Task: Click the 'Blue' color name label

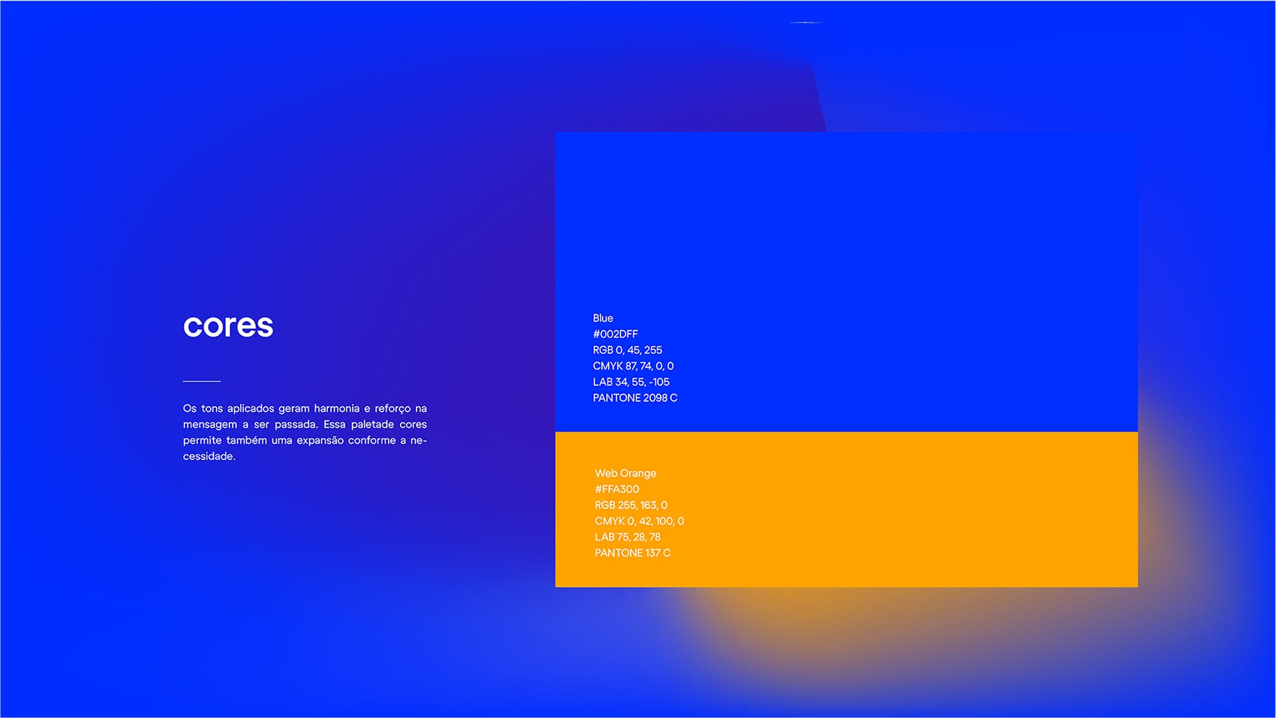Action: click(x=602, y=318)
